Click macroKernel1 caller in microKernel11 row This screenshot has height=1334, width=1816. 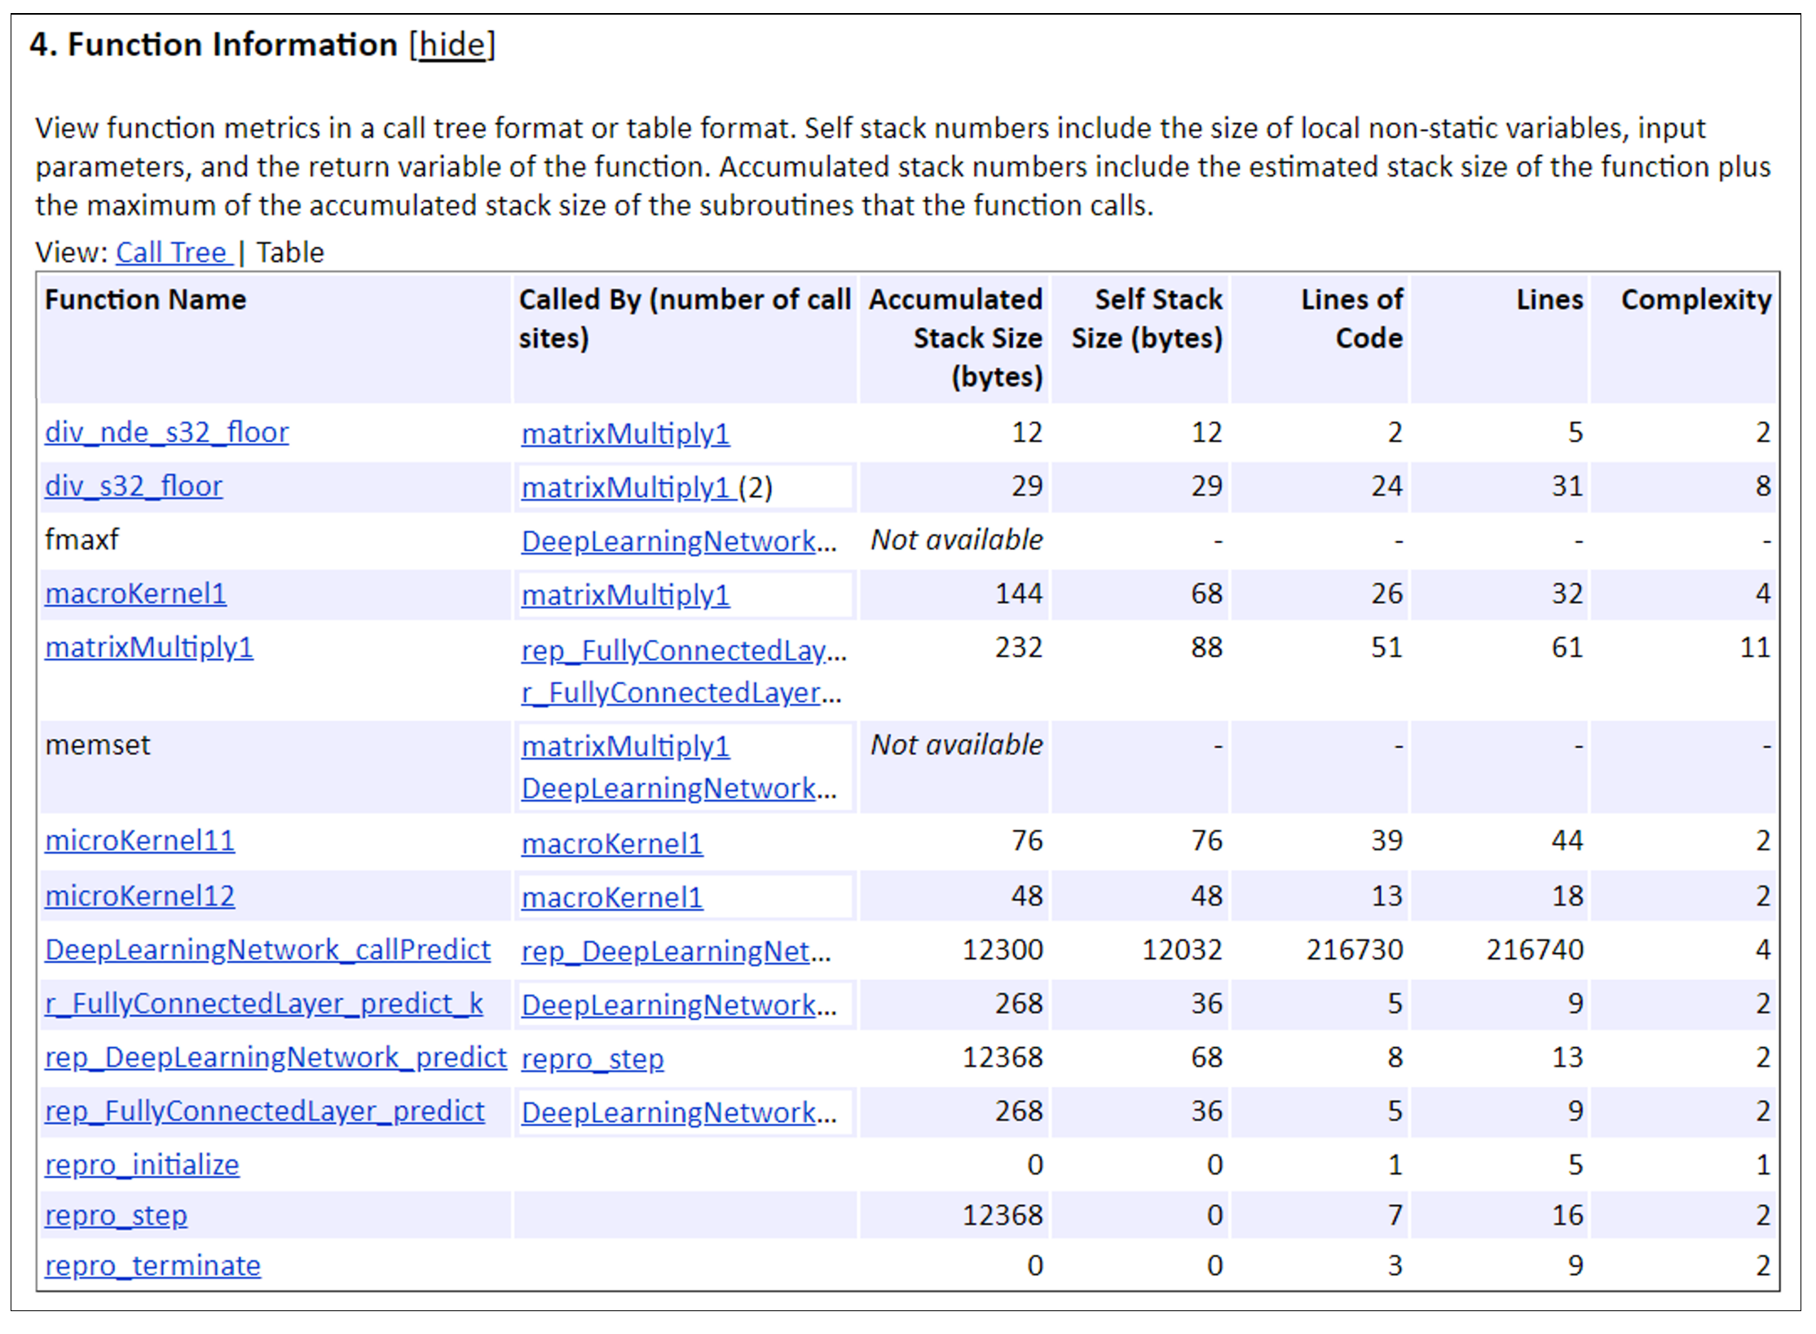click(612, 844)
